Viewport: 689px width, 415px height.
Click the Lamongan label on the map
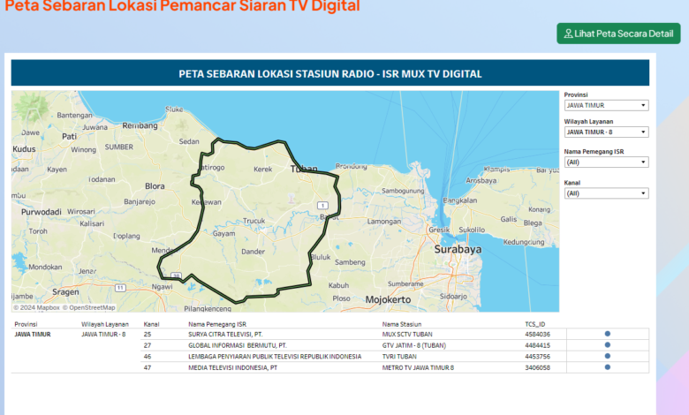384,222
